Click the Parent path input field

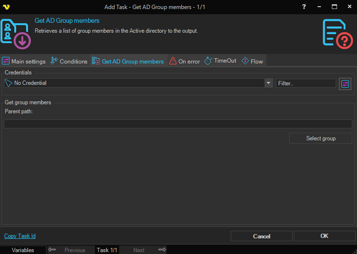tap(178, 124)
